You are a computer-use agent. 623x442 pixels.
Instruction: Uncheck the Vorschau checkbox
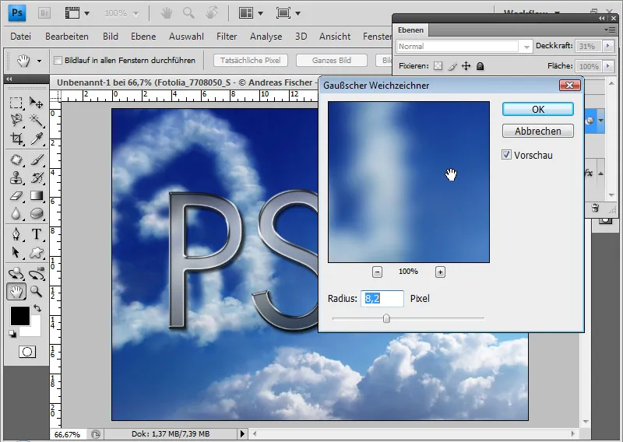pyautogui.click(x=506, y=155)
